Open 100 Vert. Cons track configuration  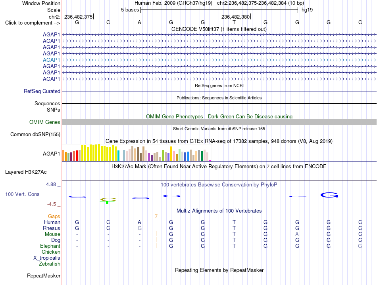[x=22, y=194]
